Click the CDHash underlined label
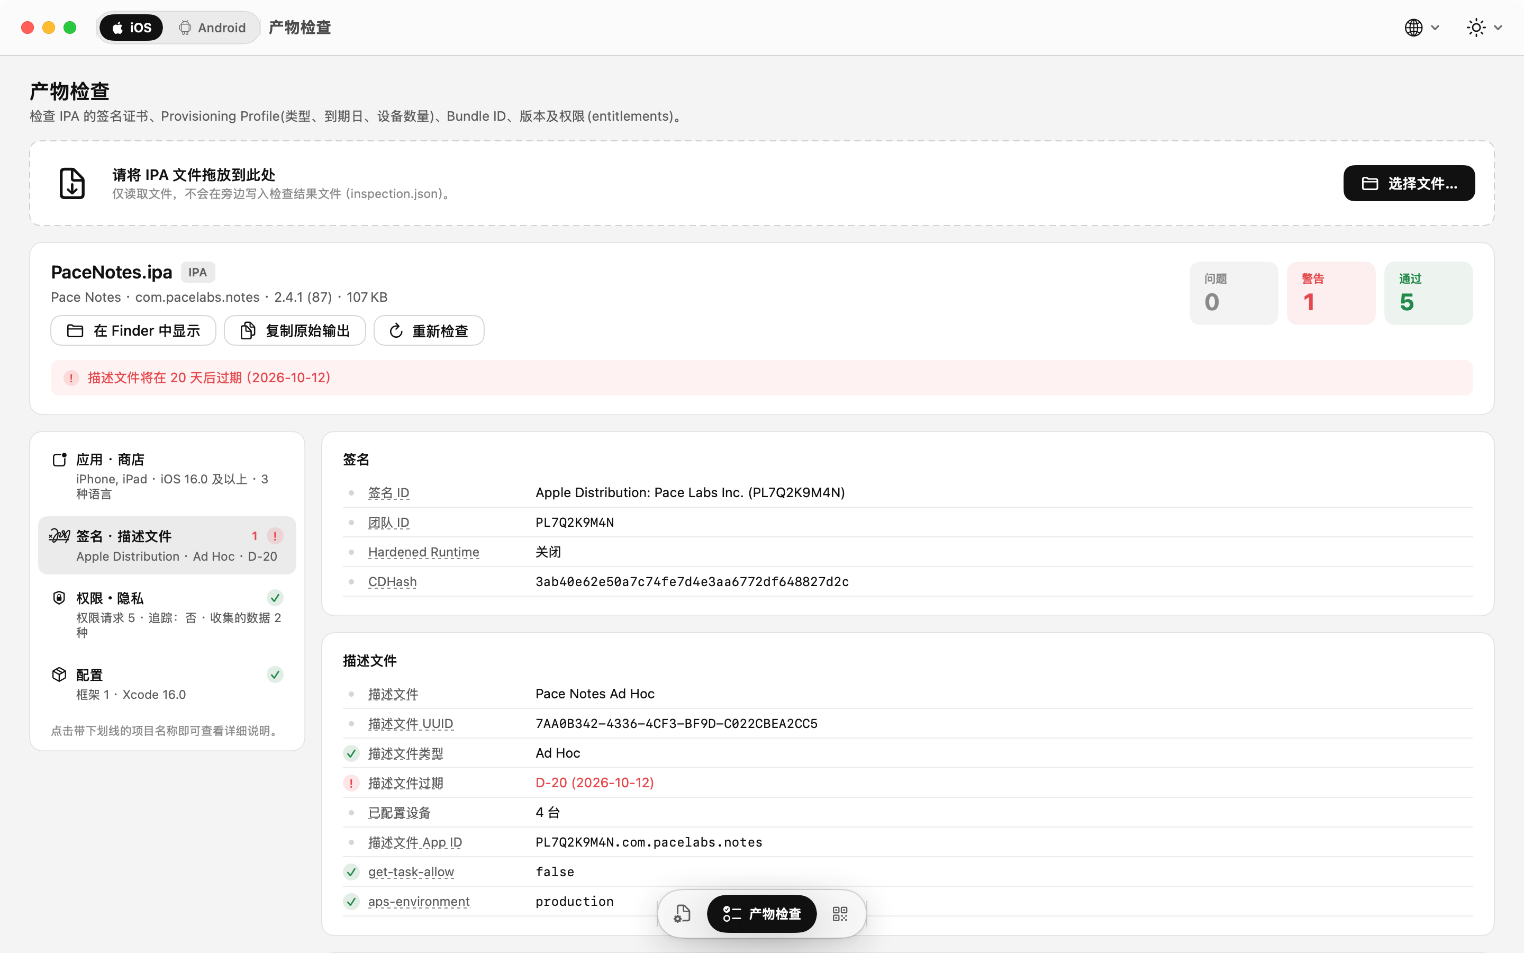This screenshot has height=953, width=1524. [392, 582]
